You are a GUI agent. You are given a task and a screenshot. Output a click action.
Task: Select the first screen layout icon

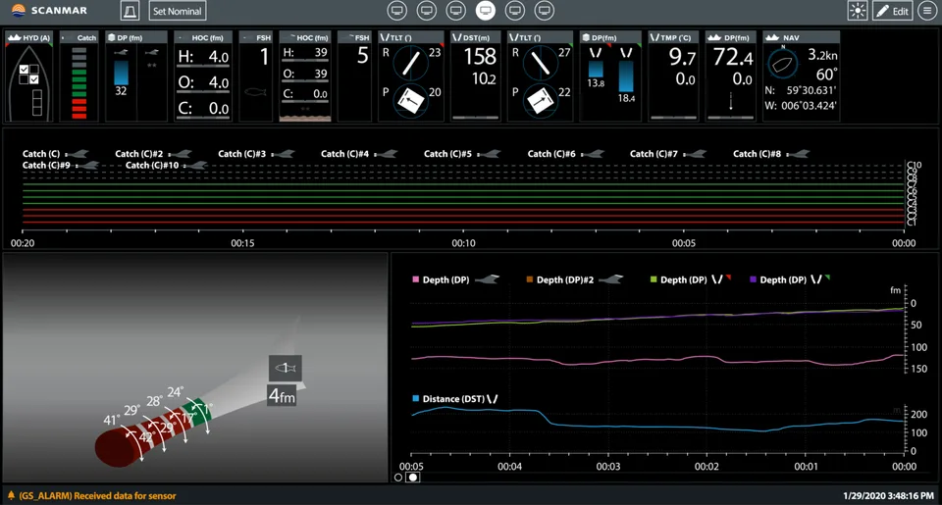(397, 10)
